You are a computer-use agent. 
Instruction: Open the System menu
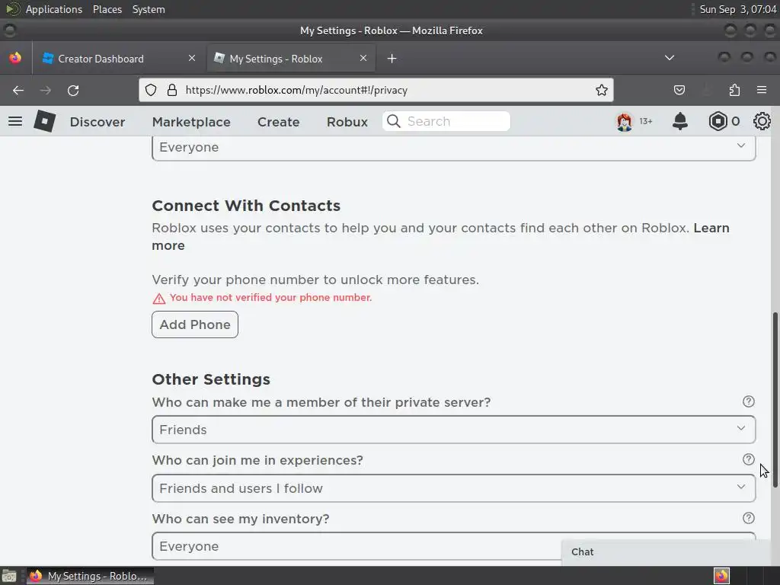point(149,9)
